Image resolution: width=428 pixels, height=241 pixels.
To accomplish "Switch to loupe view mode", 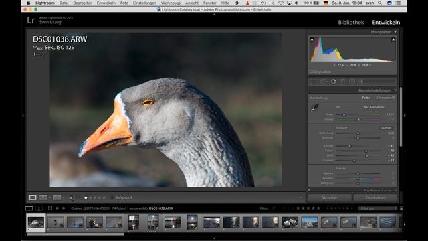I will tap(33, 197).
